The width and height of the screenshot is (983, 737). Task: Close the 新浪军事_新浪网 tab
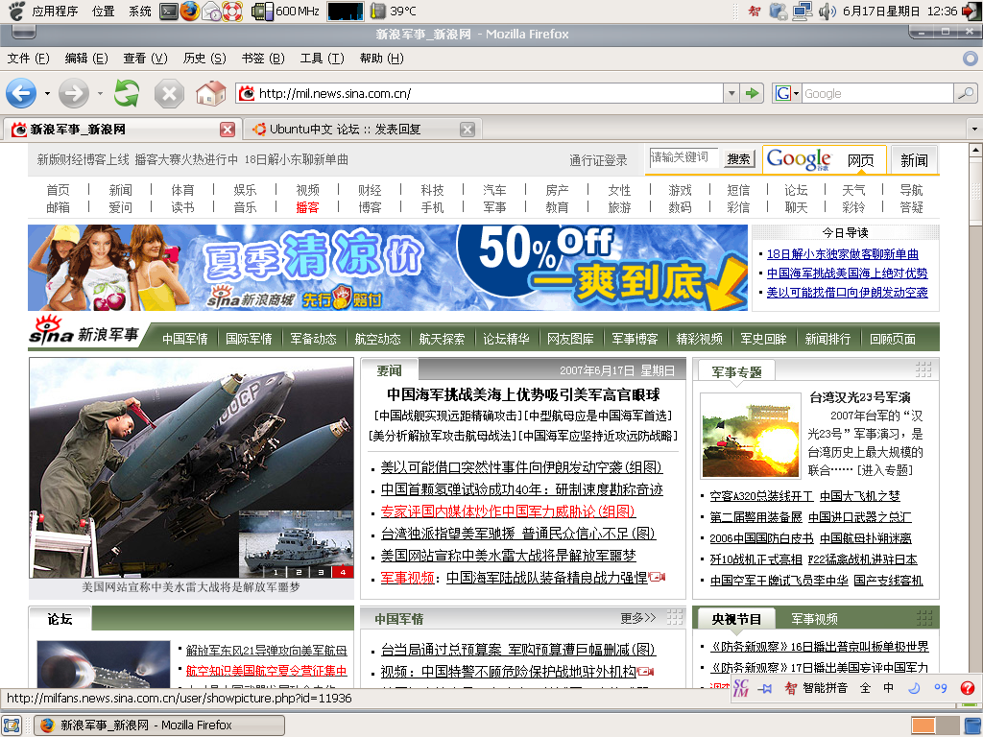click(x=228, y=130)
